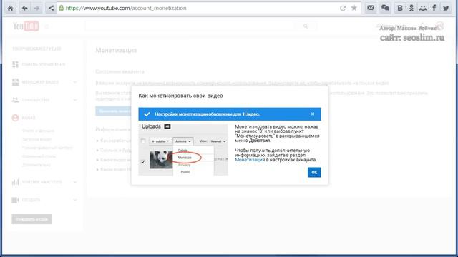Click the YouTube search magnifier button

coord(306,26)
